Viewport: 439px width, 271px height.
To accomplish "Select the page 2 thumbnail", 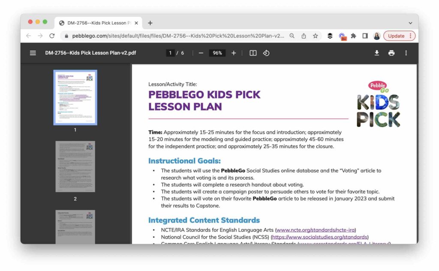I will (x=75, y=167).
